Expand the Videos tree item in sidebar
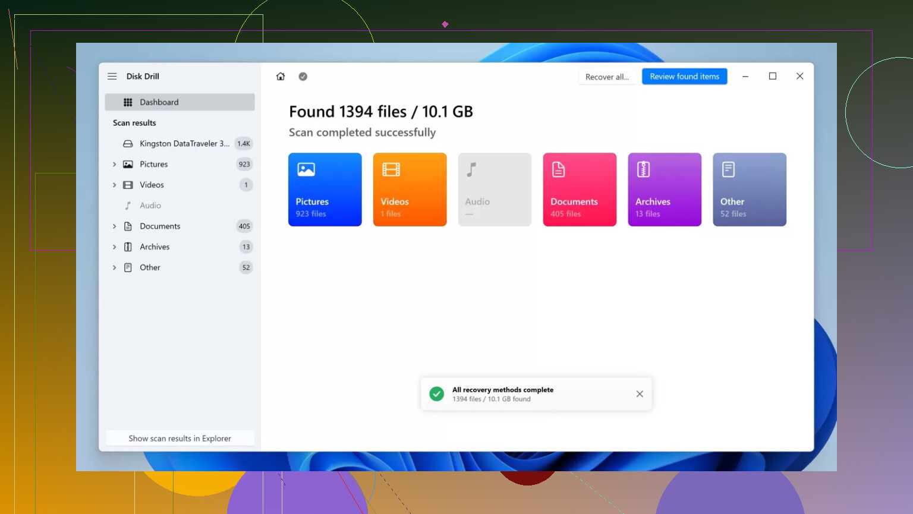913x514 pixels. click(x=115, y=185)
